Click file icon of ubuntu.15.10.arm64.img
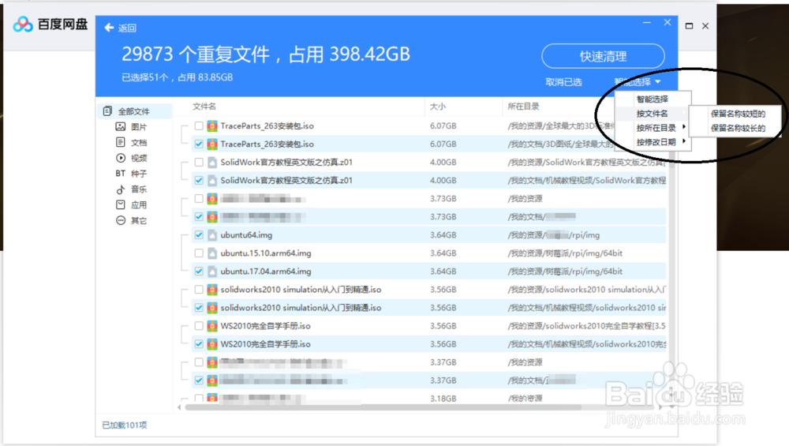Viewport: 789px width, 446px height. pyautogui.click(x=212, y=253)
